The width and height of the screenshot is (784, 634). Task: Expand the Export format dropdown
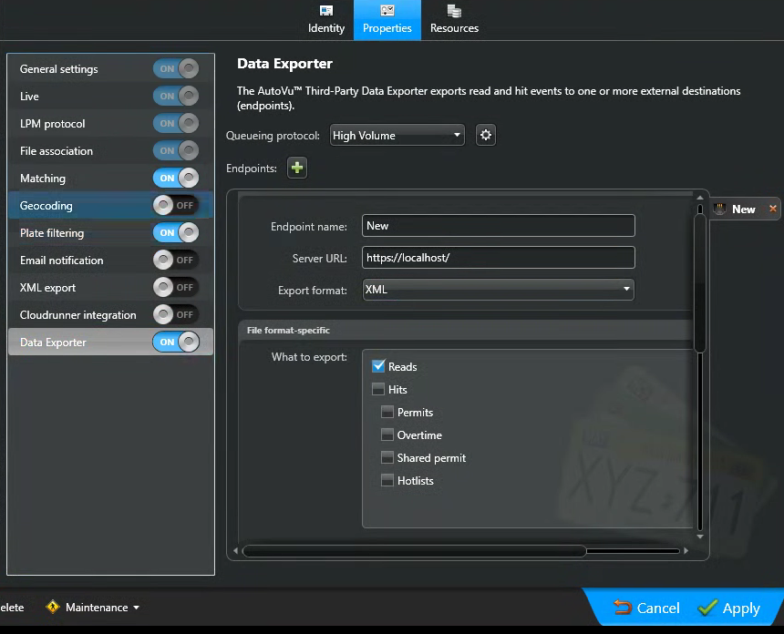pyautogui.click(x=625, y=289)
